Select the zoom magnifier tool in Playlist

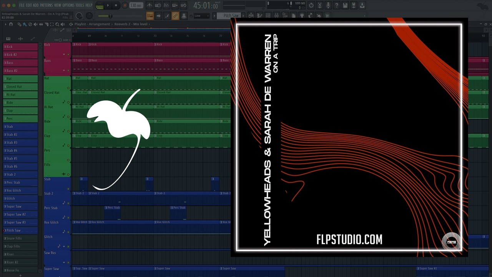[57, 24]
